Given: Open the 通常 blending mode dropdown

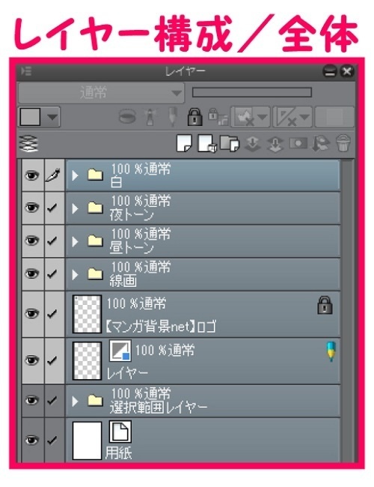Looking at the screenshot, I should click(102, 93).
